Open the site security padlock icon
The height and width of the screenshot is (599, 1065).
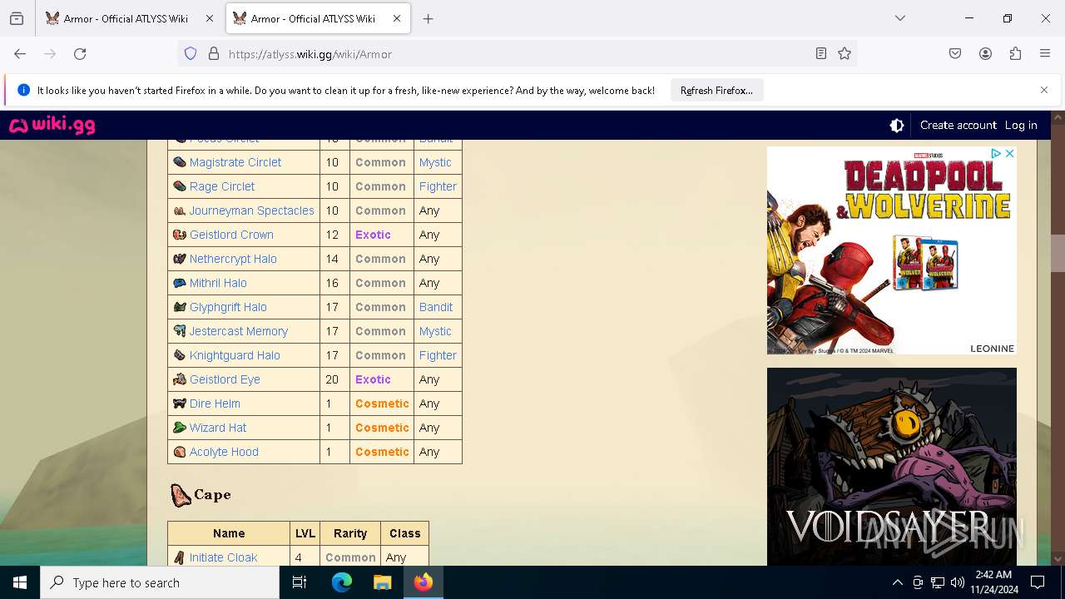pos(214,54)
